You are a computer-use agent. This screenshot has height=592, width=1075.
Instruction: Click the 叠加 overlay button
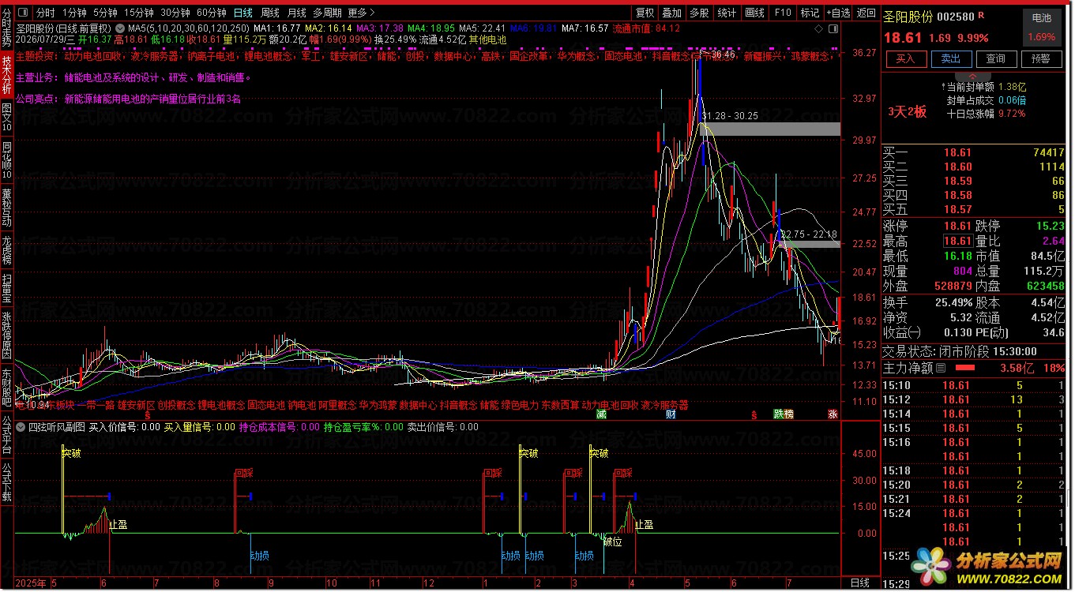(x=671, y=13)
